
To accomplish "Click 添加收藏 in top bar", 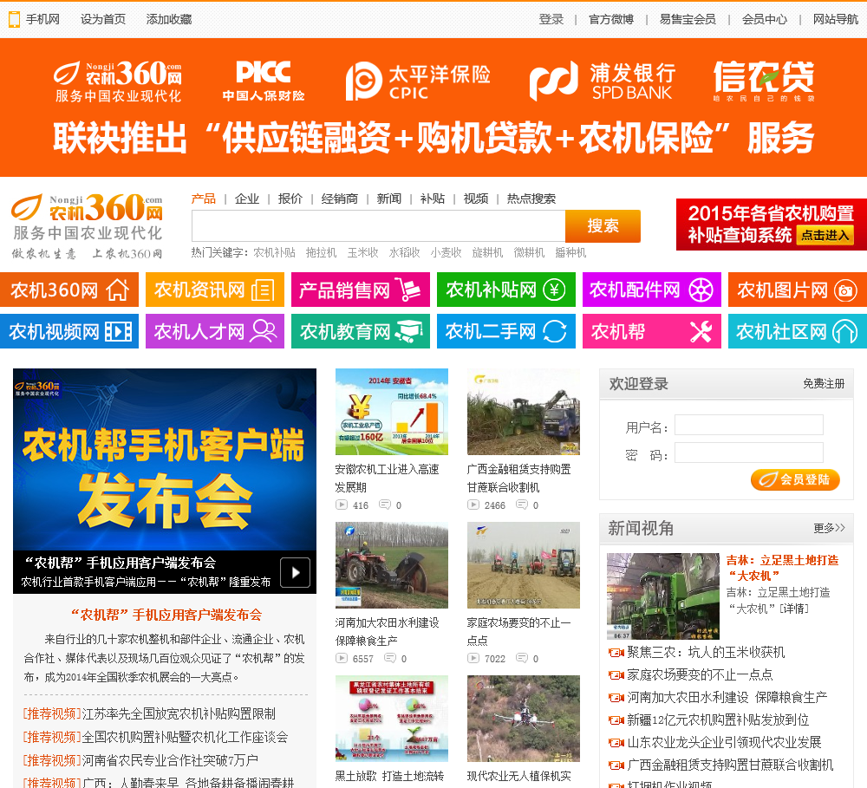I will click(x=169, y=19).
